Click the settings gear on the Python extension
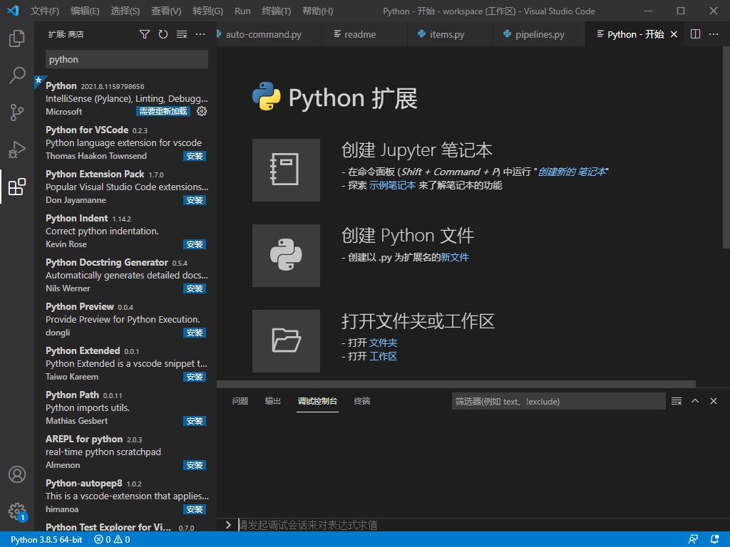 (202, 111)
